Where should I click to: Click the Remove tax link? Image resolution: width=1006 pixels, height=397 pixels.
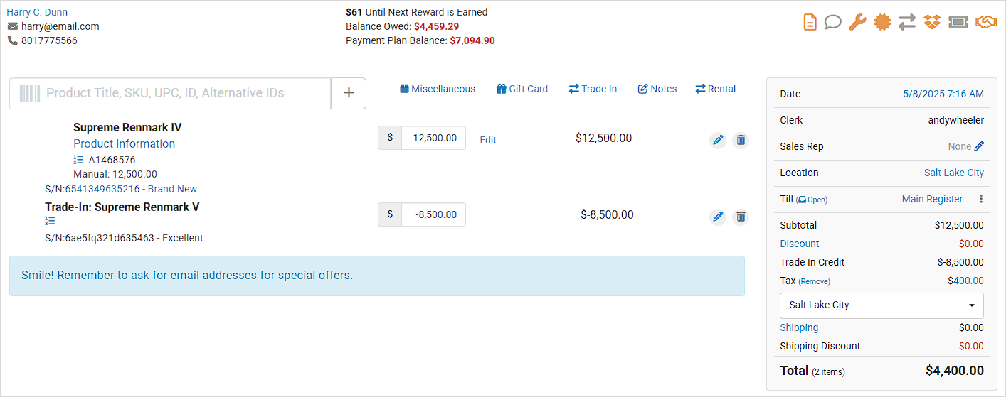click(814, 281)
